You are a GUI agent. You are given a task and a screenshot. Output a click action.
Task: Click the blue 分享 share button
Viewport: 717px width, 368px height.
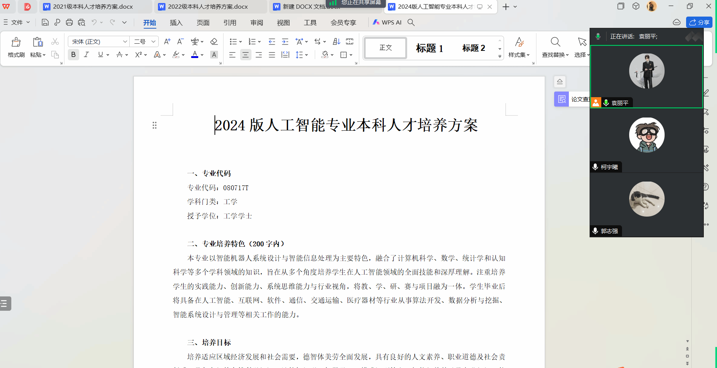pos(699,23)
